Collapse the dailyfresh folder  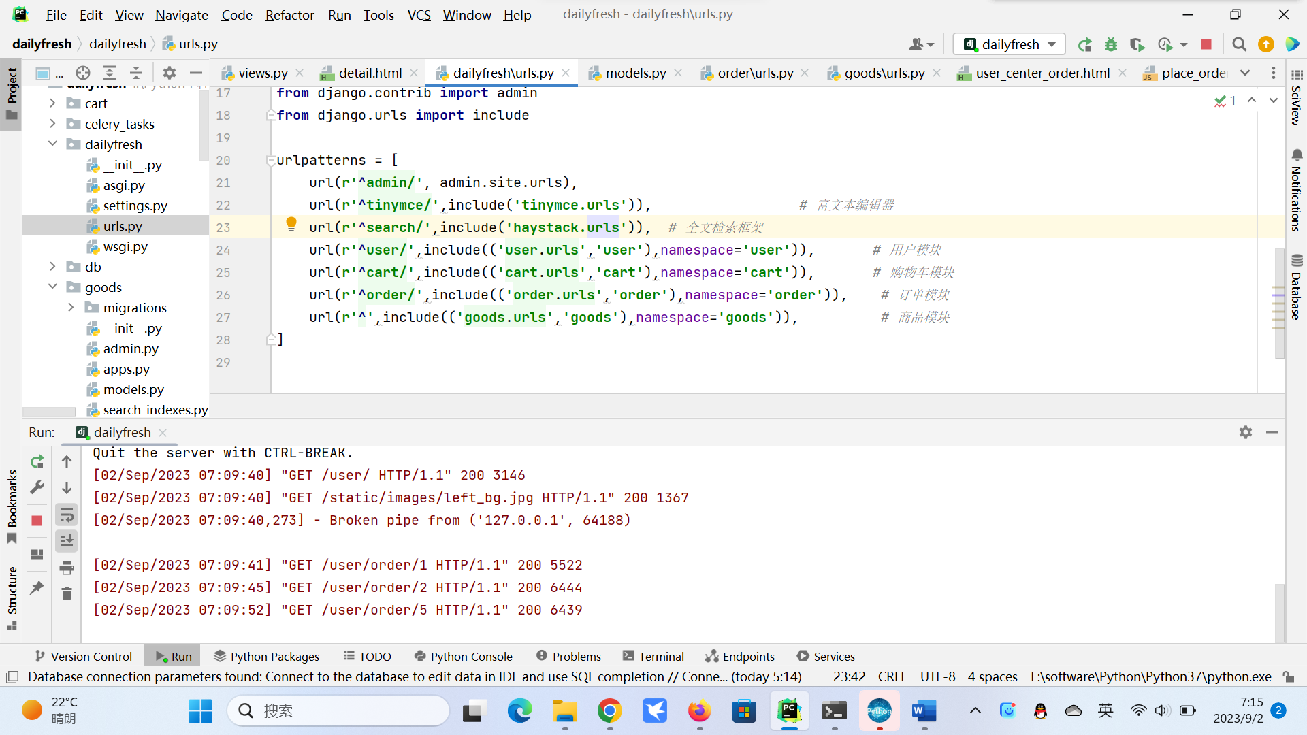(x=52, y=144)
